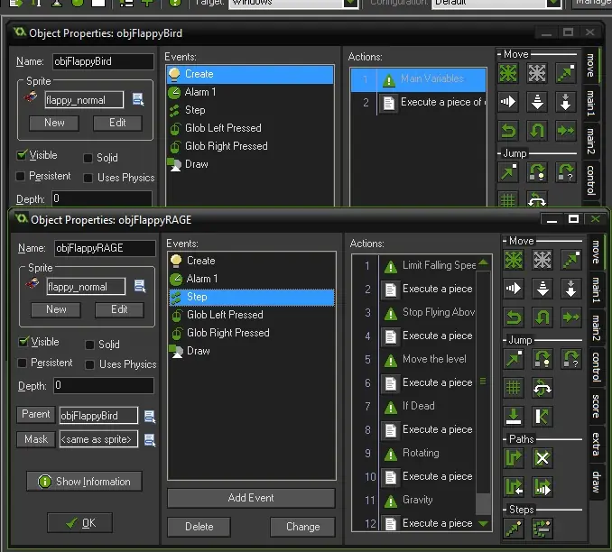Open sprite selector menu in objFlappyRAGE window
The image size is (612, 552).
point(140,286)
